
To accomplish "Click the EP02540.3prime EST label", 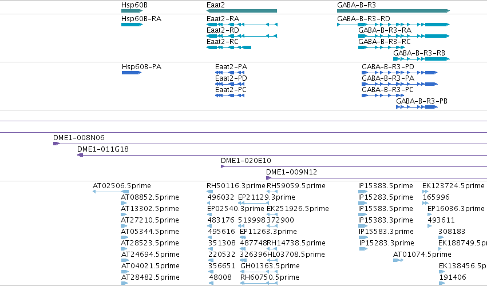I will (236, 209).
